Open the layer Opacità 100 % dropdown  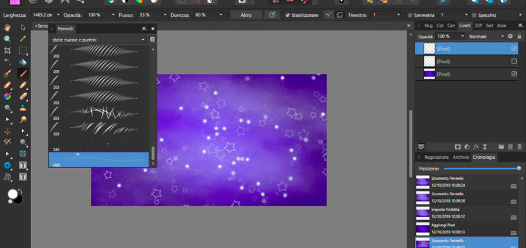pyautogui.click(x=463, y=36)
